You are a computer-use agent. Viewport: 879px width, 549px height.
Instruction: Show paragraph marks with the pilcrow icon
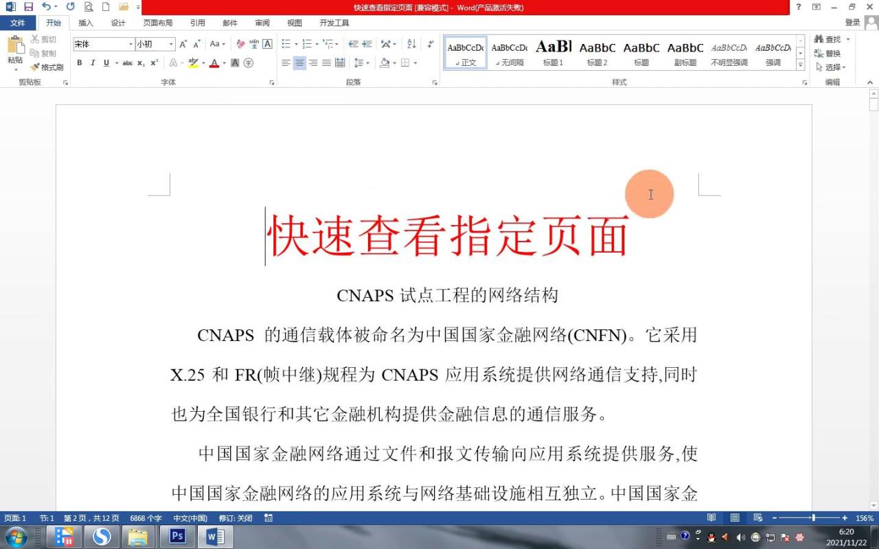[x=430, y=45]
